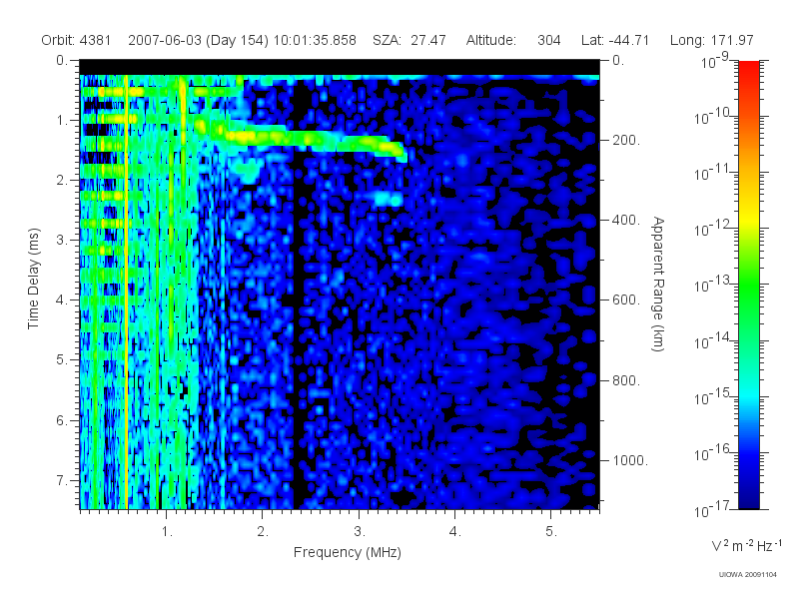
Task: Click the 2. tick label on frequency axis
Action: [x=263, y=532]
